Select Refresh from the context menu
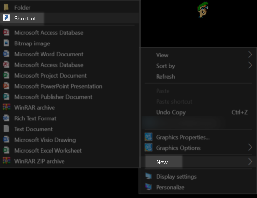257x198 pixels. coord(165,77)
